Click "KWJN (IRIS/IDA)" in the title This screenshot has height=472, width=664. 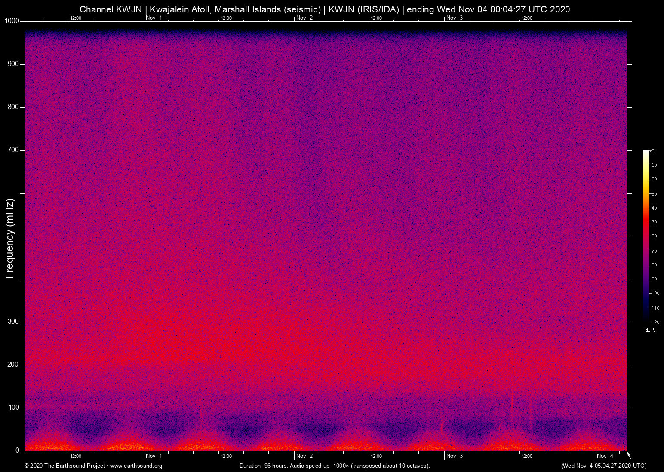coord(364,9)
